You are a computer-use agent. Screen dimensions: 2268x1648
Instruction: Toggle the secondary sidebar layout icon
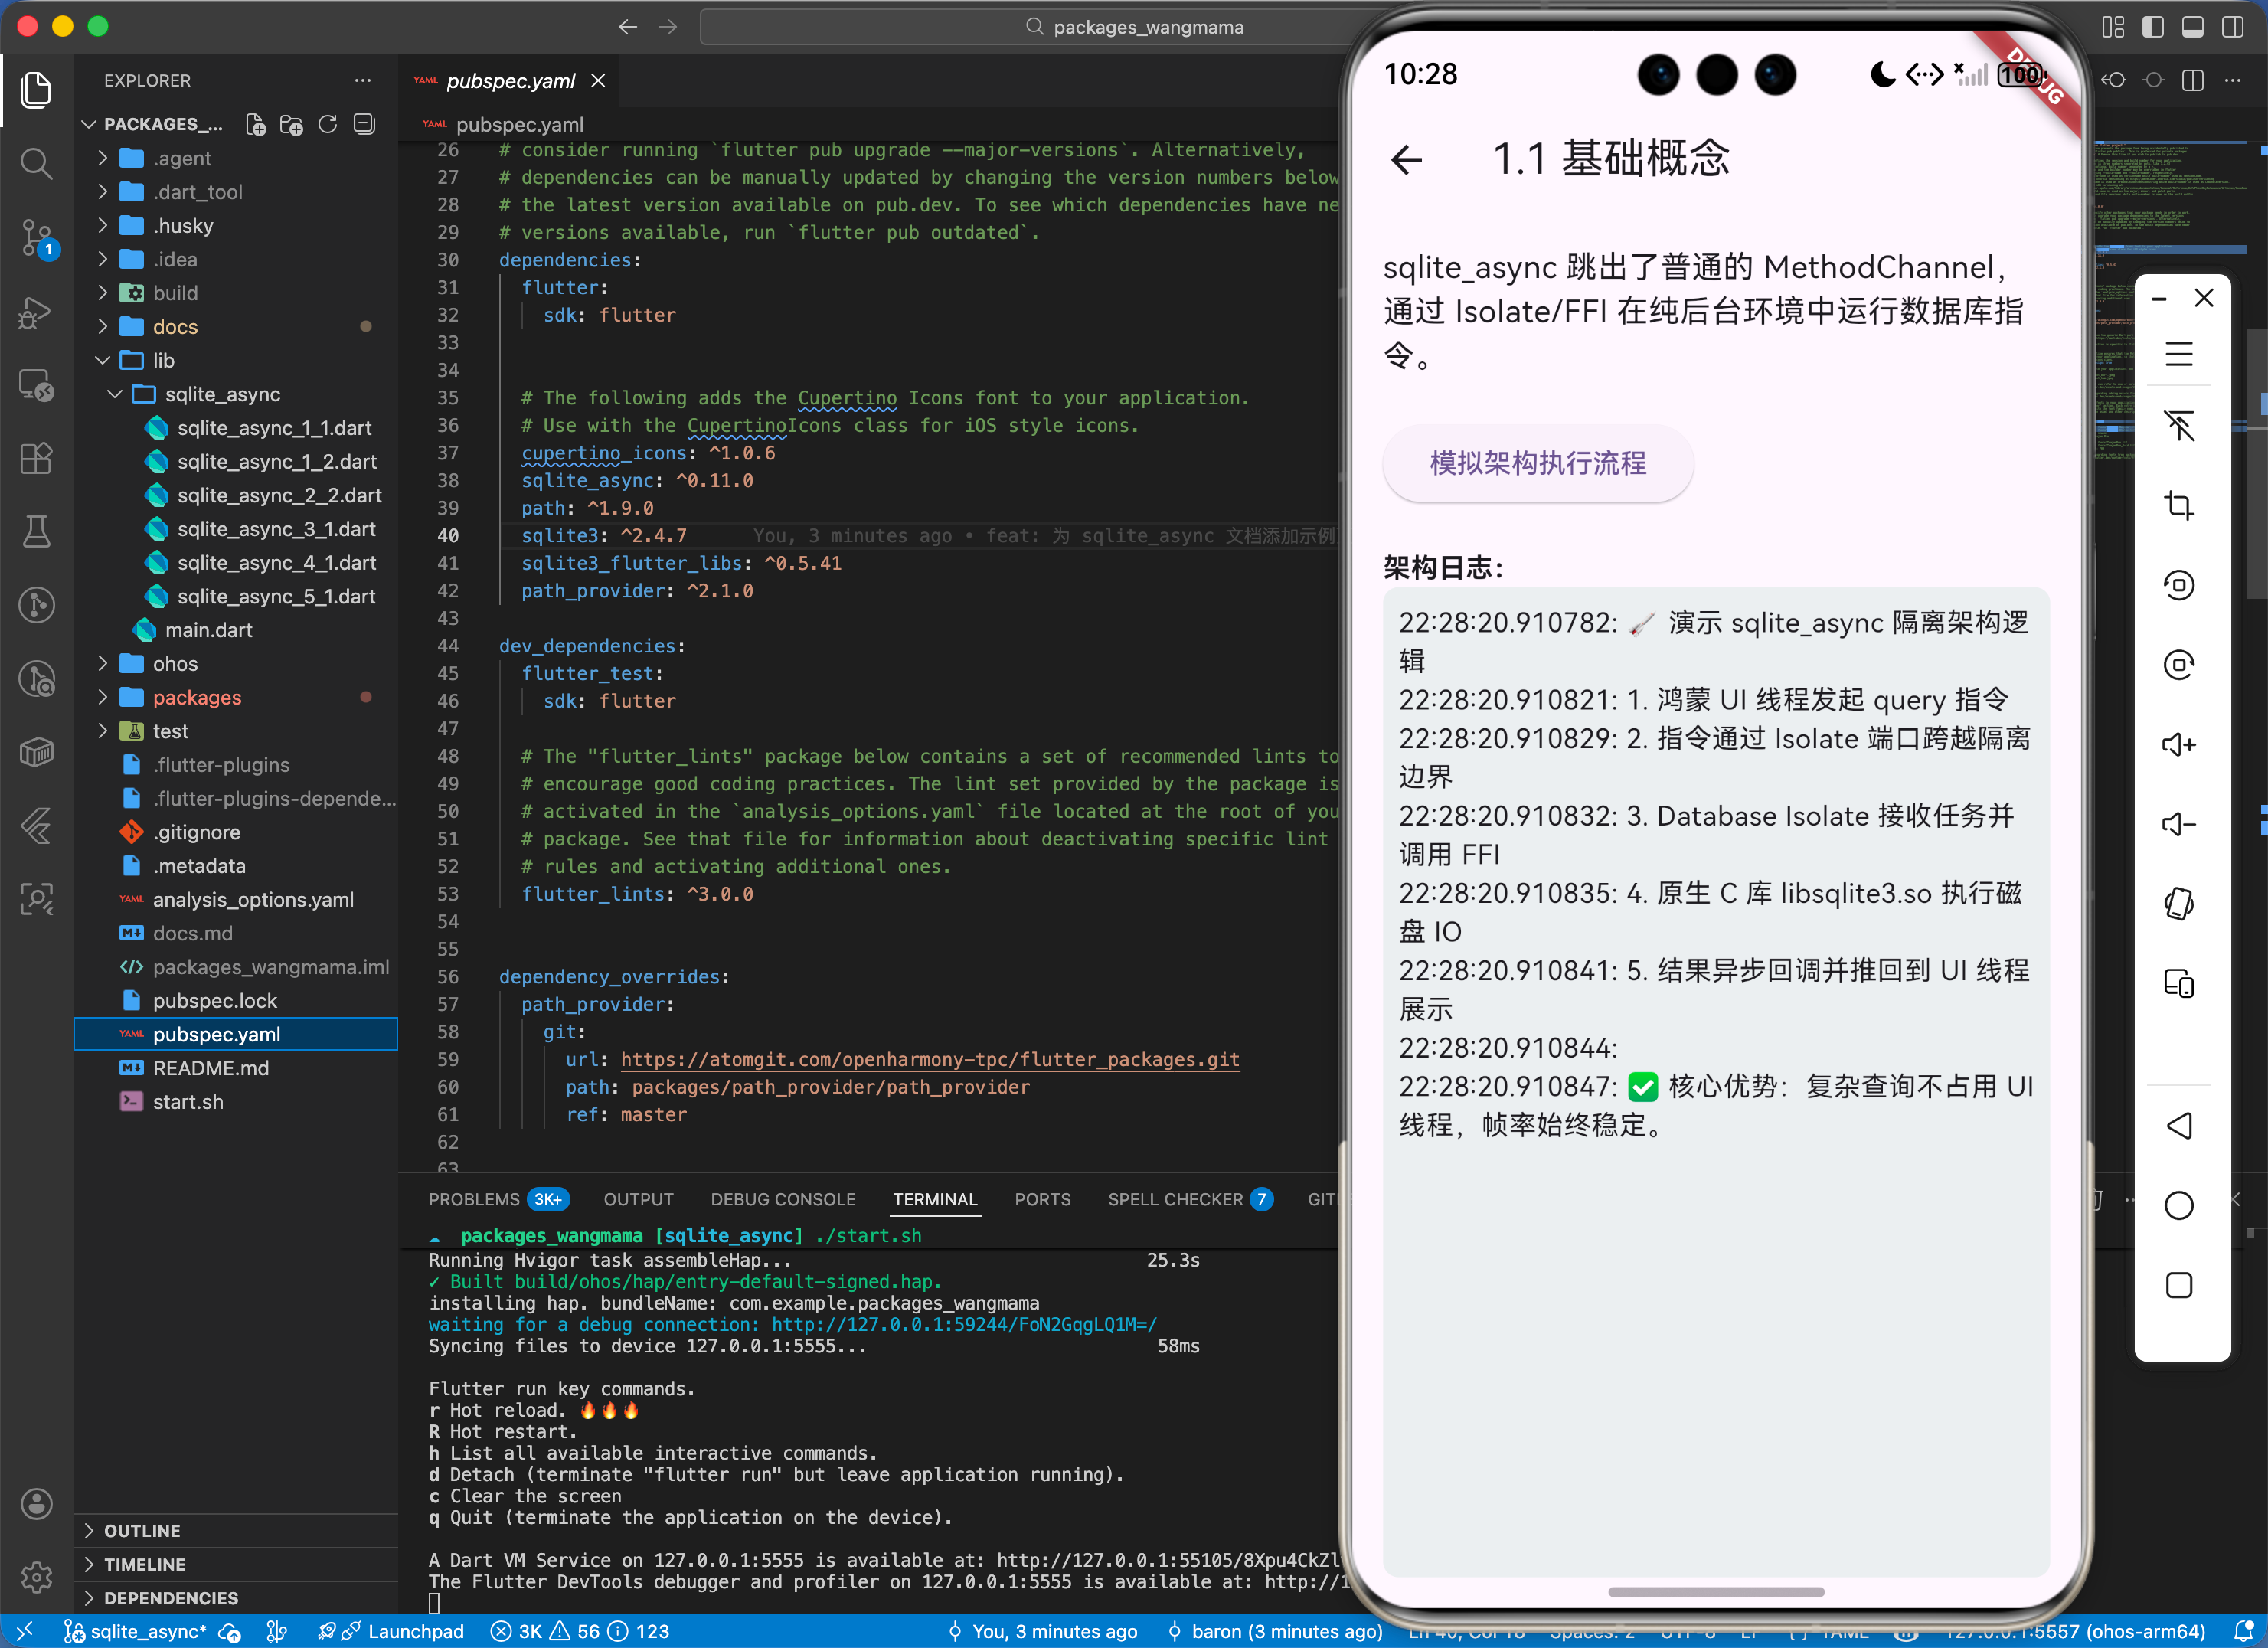coord(2233,27)
